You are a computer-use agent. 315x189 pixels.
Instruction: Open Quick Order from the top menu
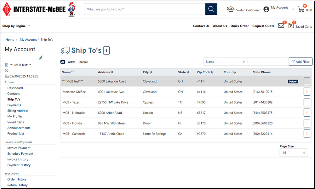[239, 26]
